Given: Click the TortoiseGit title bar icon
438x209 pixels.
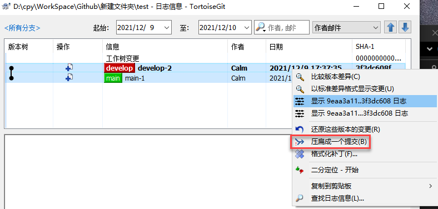Looking at the screenshot, I should pyautogui.click(x=7, y=6).
